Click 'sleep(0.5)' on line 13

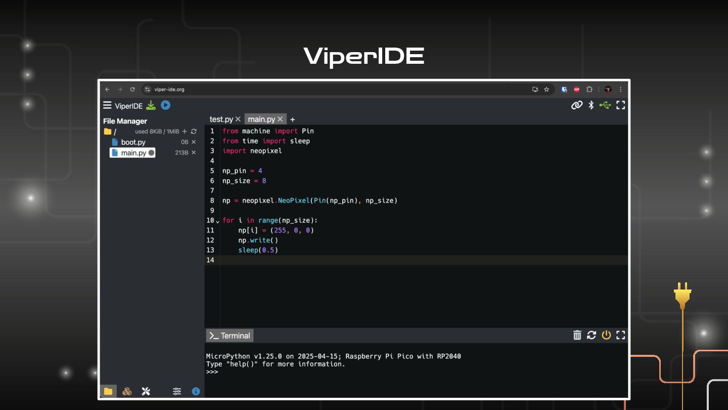point(258,250)
